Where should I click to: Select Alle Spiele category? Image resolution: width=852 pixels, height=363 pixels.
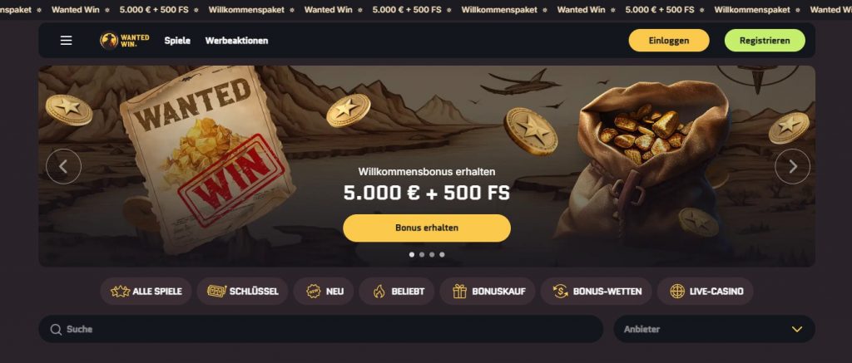[x=146, y=292]
